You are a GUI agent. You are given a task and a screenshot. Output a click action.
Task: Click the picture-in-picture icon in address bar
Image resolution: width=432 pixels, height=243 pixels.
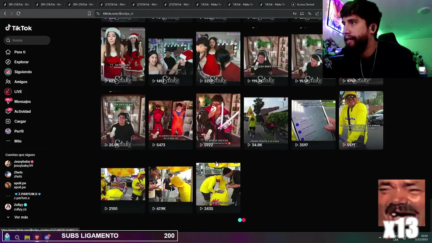pyautogui.click(x=302, y=13)
